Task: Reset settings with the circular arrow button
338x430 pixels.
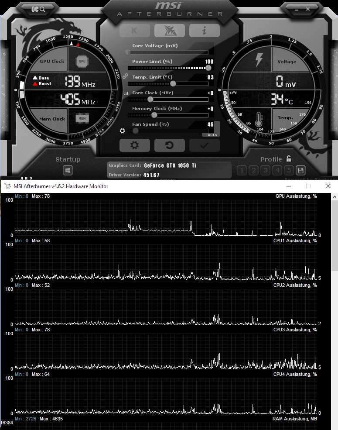Action: (x=170, y=145)
